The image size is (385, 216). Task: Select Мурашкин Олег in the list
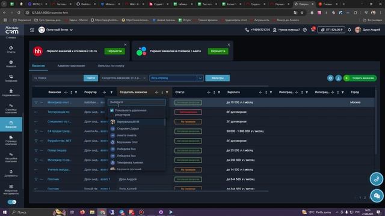(137, 142)
